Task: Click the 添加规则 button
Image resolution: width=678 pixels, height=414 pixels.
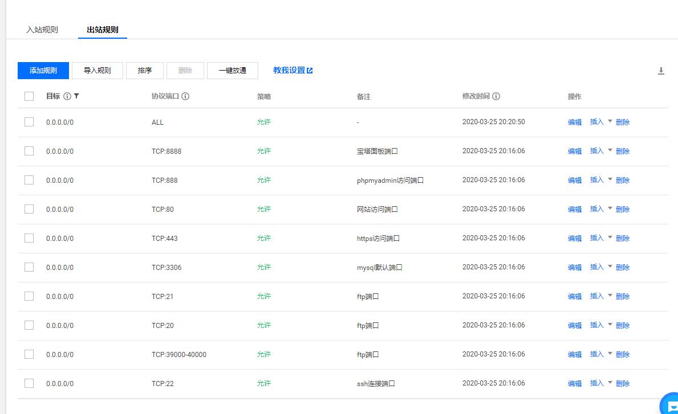Action: pyautogui.click(x=43, y=71)
